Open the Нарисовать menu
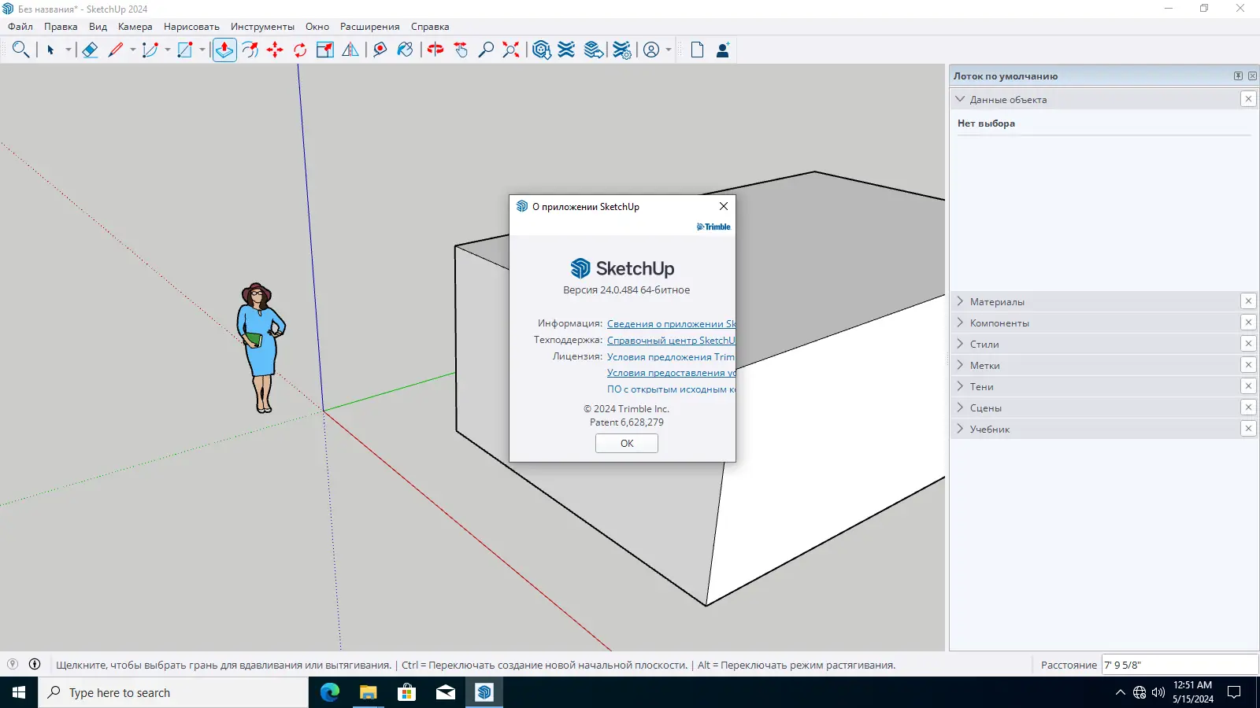The height and width of the screenshot is (708, 1260). click(x=191, y=27)
